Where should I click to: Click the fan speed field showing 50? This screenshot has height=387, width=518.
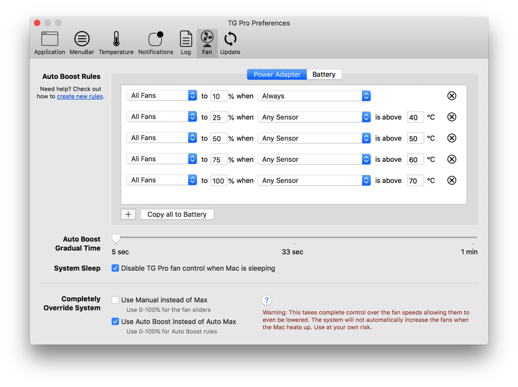coord(219,139)
